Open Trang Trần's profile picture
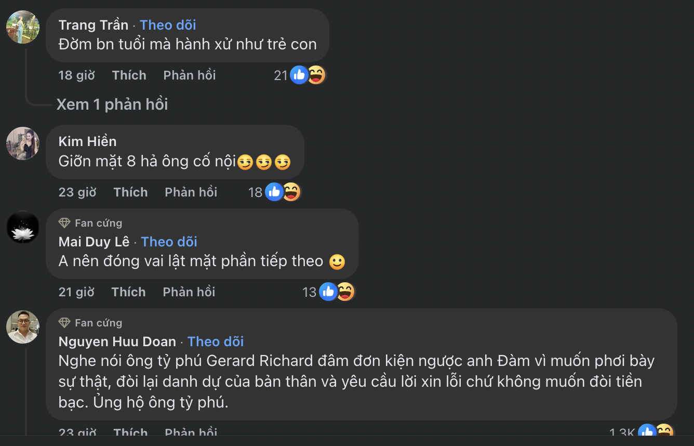Screen dimensions: 694x446 click(x=22, y=27)
